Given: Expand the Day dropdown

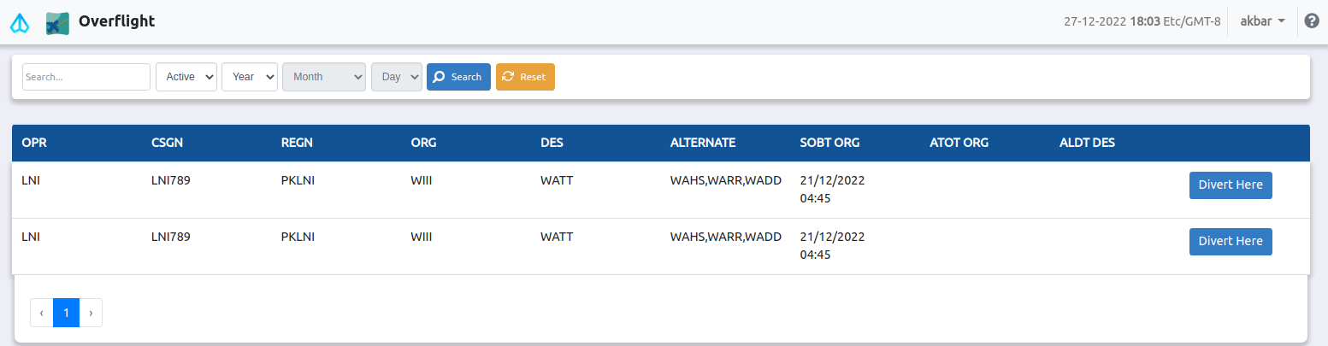Looking at the screenshot, I should pyautogui.click(x=397, y=77).
